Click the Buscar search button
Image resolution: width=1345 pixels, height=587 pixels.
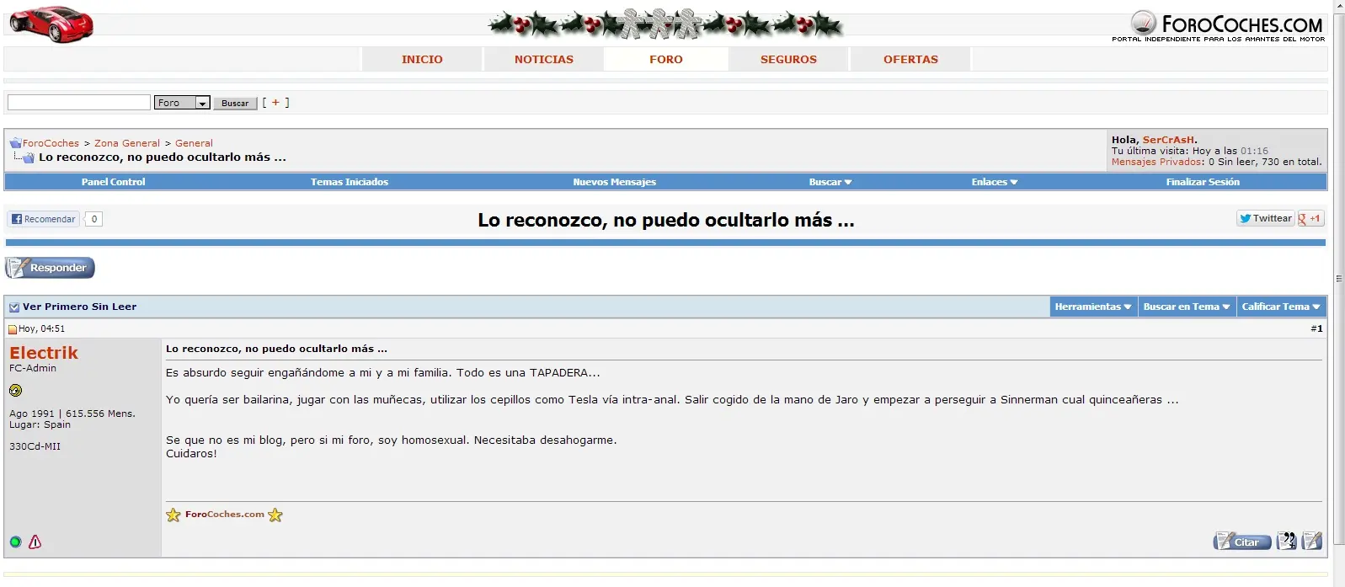click(x=235, y=103)
